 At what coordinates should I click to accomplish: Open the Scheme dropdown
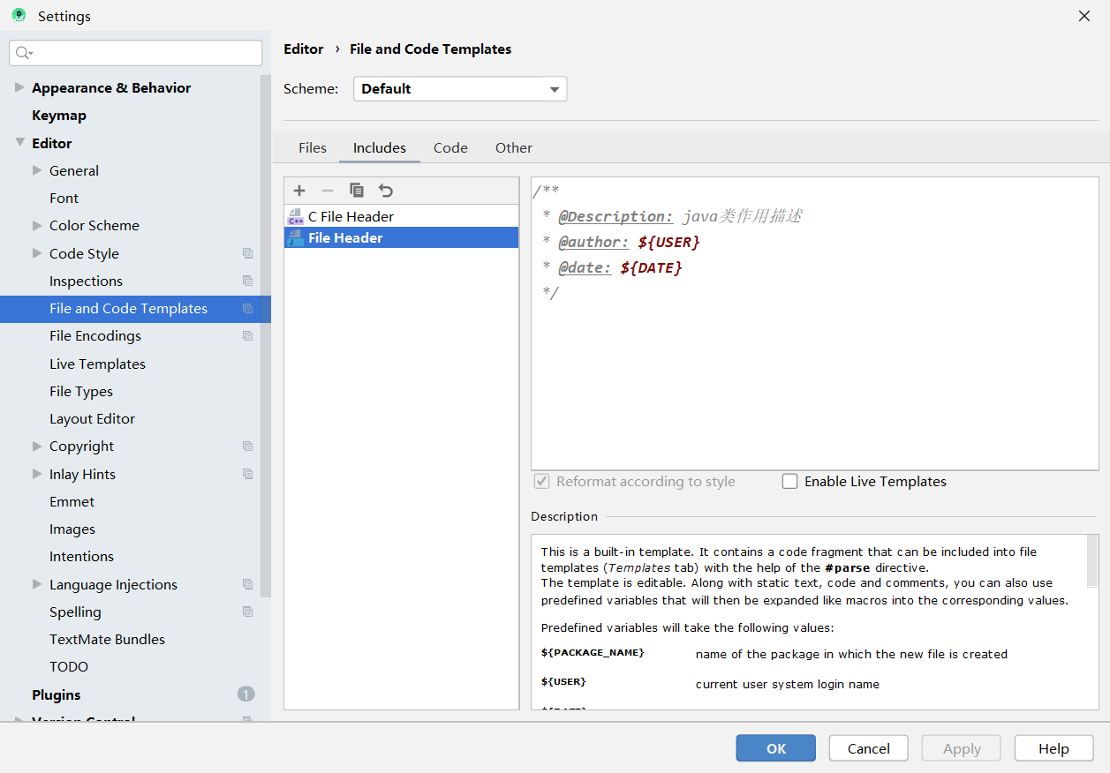click(x=460, y=89)
